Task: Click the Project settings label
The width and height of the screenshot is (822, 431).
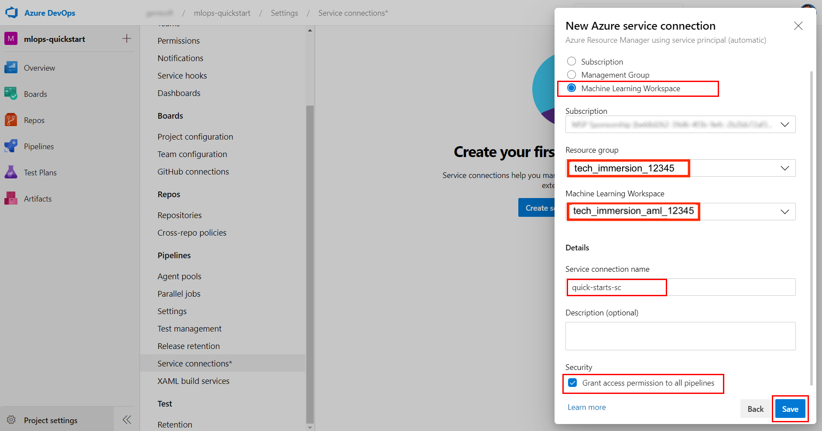Action: [x=51, y=420]
